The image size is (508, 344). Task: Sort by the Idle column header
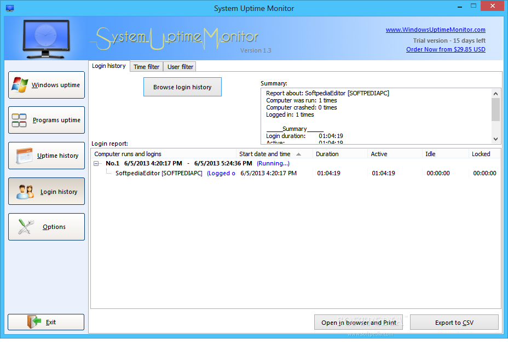[x=446, y=154]
